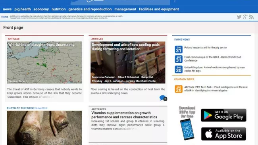Screen dimensions: 258x145
Task: Click the Get it on Google Play badge
Action: [223, 115]
